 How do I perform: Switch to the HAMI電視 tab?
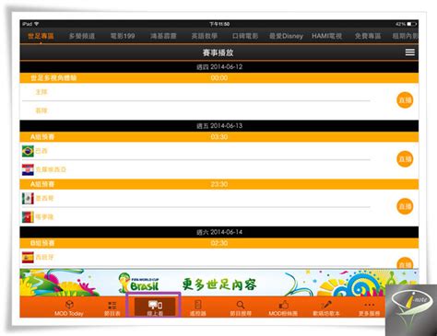[x=326, y=36]
